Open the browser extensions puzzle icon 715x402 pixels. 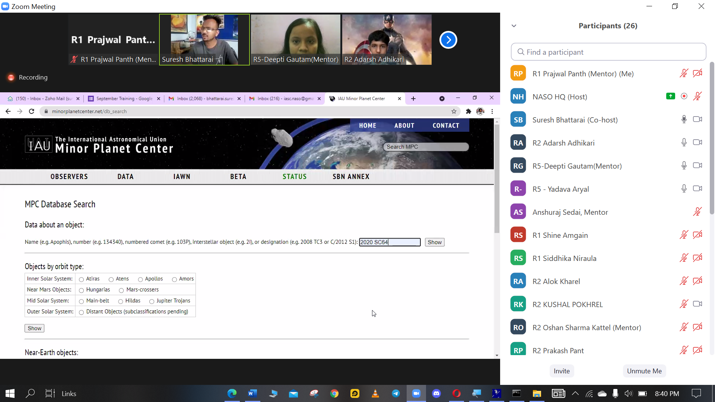pos(468,111)
